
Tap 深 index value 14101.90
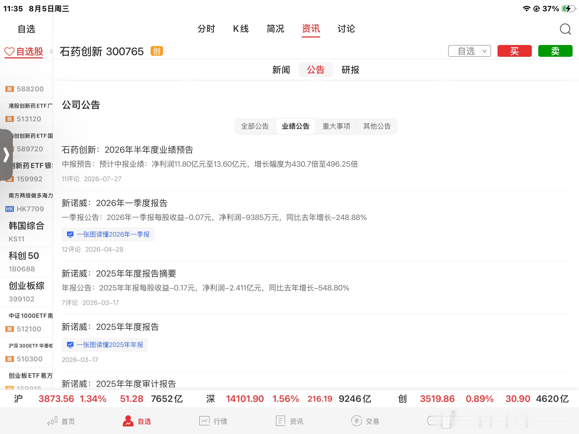coord(245,399)
